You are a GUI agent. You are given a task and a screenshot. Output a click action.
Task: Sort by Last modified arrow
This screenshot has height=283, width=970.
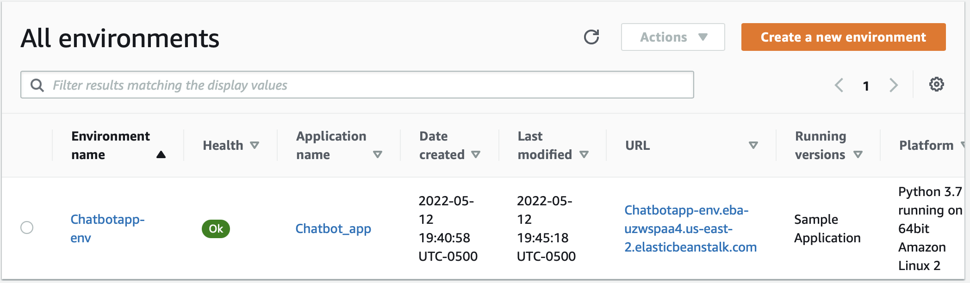584,154
